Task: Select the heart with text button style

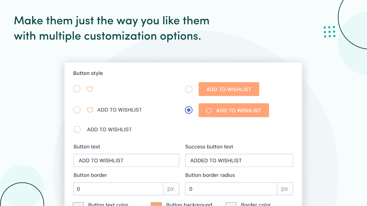Action: tap(77, 110)
